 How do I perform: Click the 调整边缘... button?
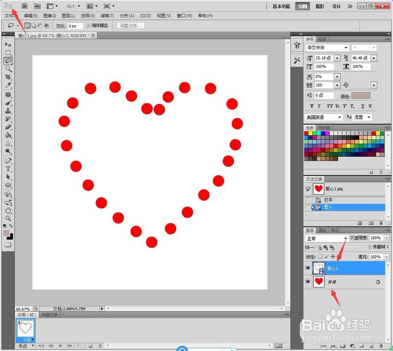(130, 25)
